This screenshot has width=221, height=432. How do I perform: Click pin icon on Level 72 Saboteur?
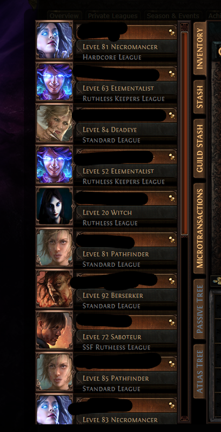[172, 322]
